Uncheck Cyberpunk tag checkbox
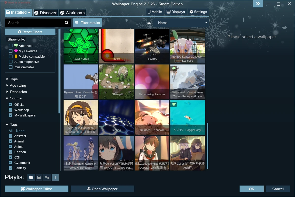The height and width of the screenshot is (197, 295). pos(10,163)
